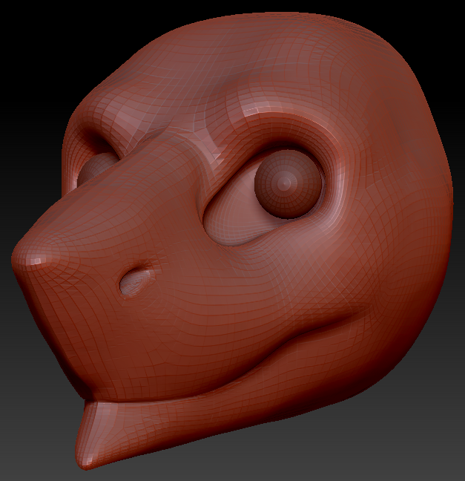Click the large right eyeball of the model
Image resolution: width=465 pixels, height=481 pixels.
coord(288,183)
